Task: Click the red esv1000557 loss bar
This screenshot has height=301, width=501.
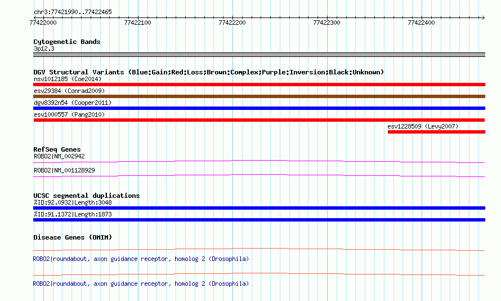Action: 259,120
